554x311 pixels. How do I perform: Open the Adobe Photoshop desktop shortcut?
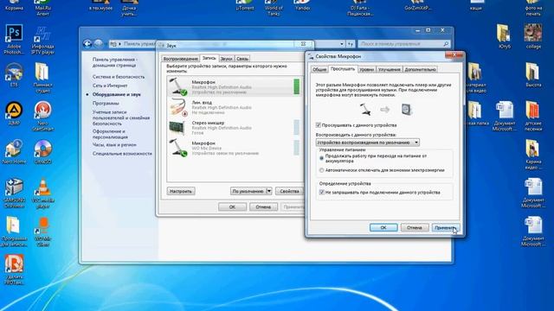(14, 39)
